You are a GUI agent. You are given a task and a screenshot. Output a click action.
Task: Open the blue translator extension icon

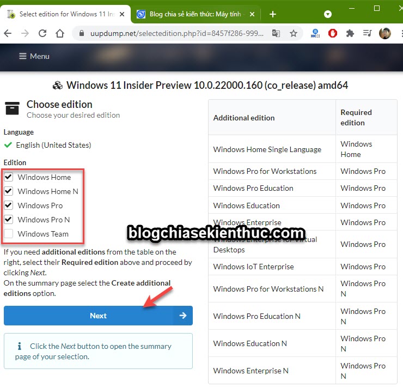[315, 33]
